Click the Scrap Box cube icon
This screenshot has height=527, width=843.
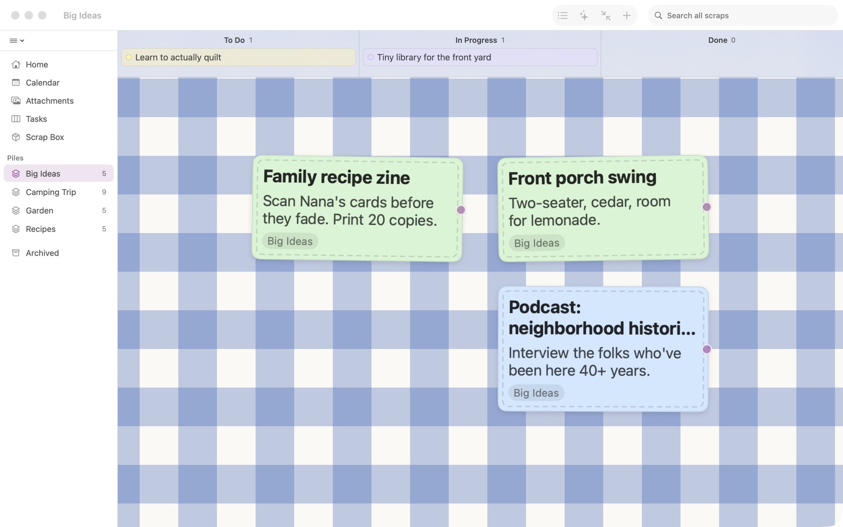point(16,137)
